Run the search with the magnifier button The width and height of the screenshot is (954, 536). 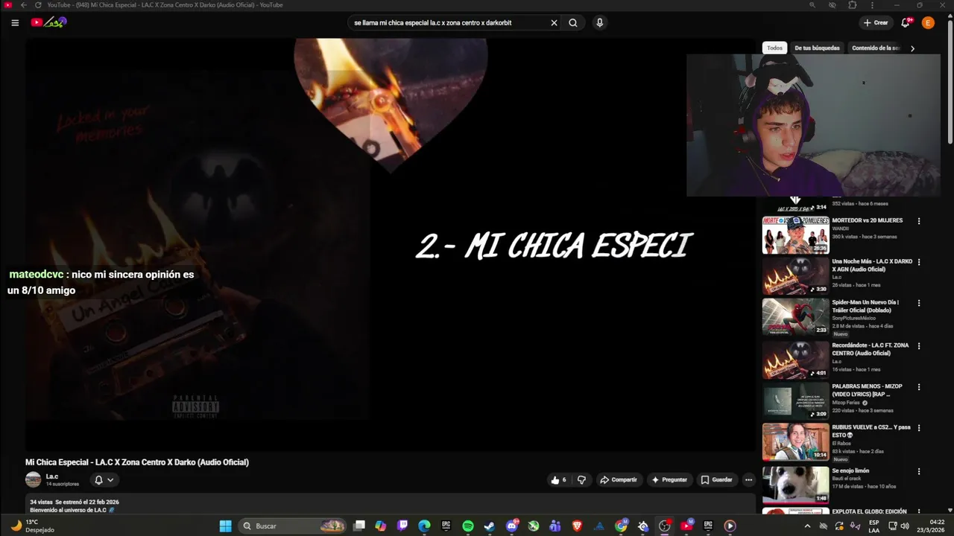click(x=573, y=22)
